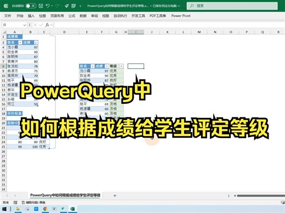This screenshot has width=285, height=213.
Task: Open the 等级 filter dropdown in result table
Action: pyautogui.click(x=121, y=66)
